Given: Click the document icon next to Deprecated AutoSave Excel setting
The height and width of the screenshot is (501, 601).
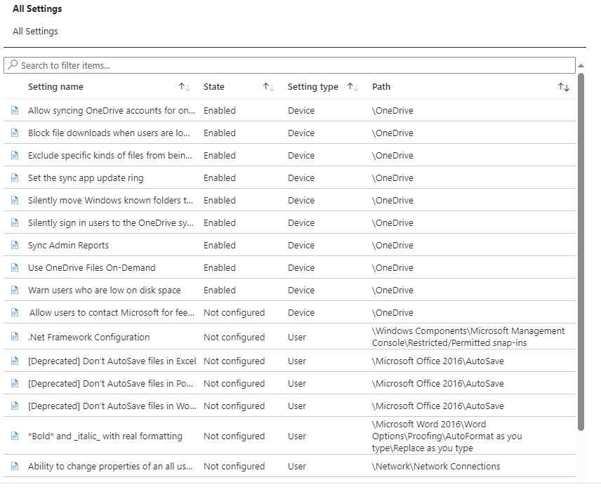Looking at the screenshot, I should coord(15,361).
